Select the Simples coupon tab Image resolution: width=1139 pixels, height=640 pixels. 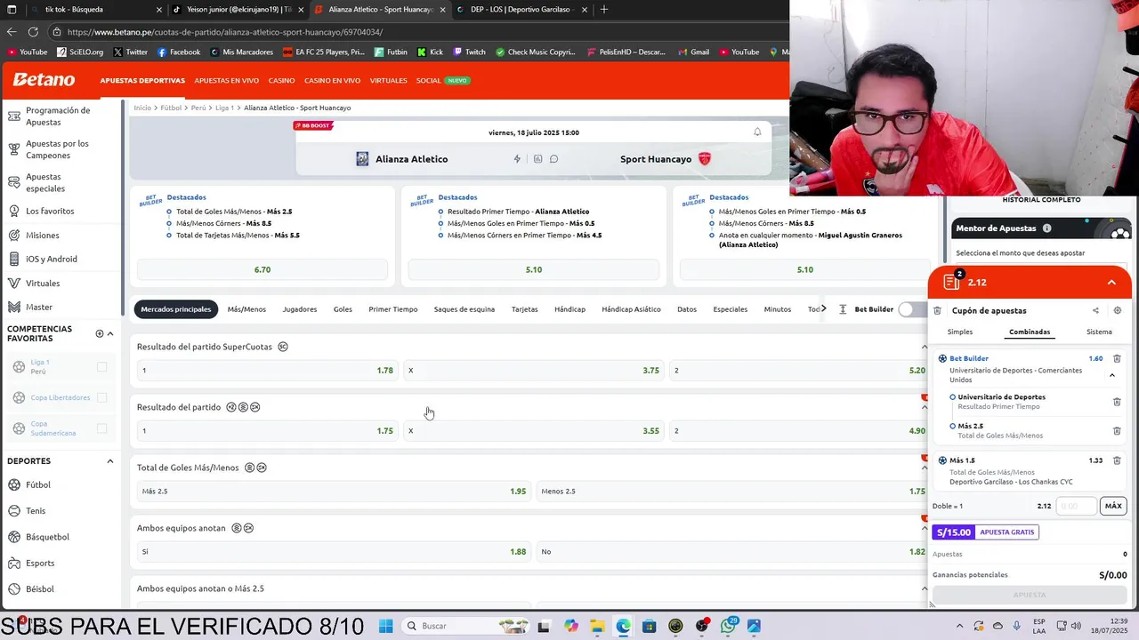pyautogui.click(x=959, y=332)
